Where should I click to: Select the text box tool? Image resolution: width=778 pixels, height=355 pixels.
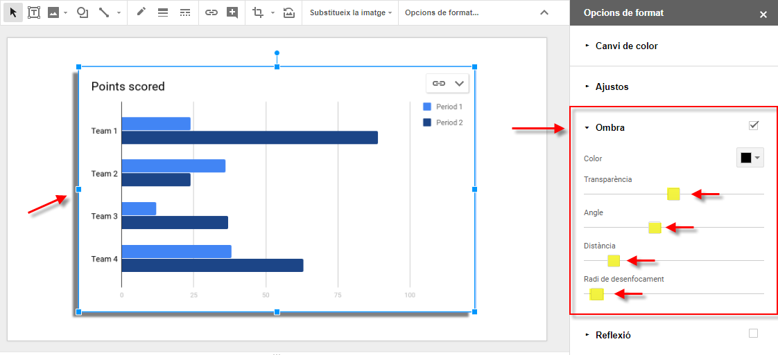point(34,13)
